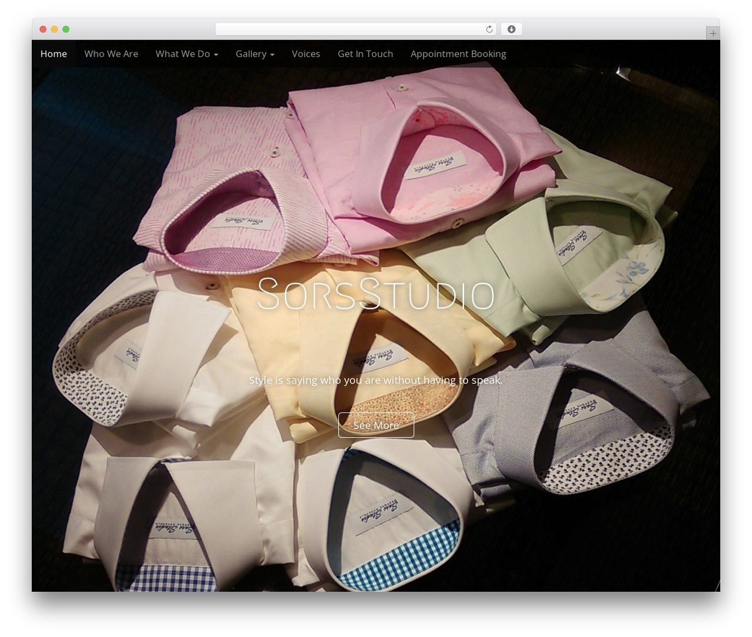Go to the Home menu item

tap(53, 53)
